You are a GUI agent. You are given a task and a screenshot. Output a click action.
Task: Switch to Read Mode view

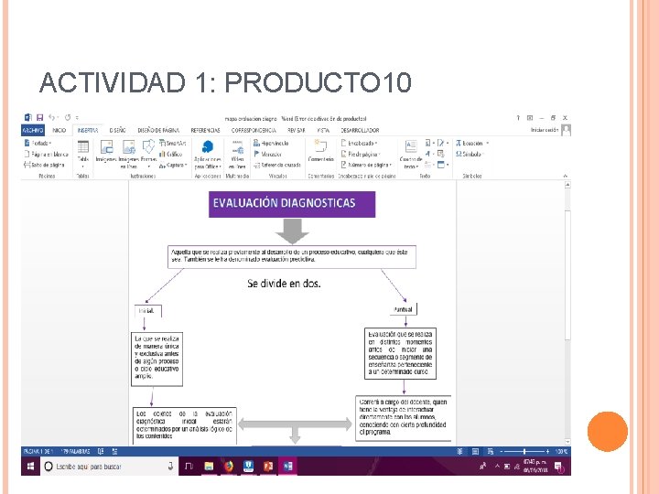(x=460, y=452)
